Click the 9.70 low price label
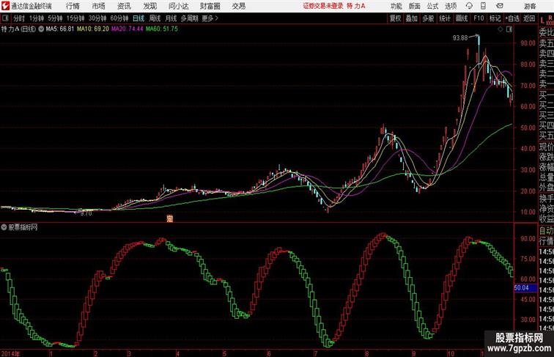This screenshot has height=357, width=554. (86, 213)
